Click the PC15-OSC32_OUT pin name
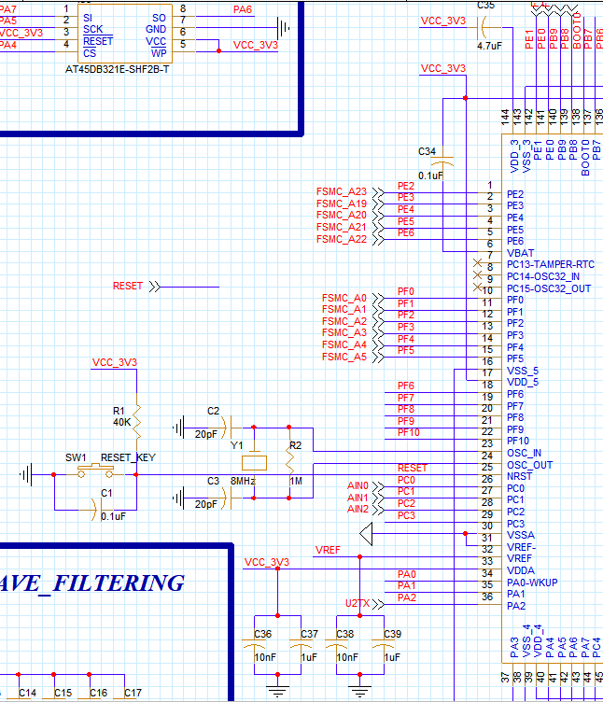Screen dimensions: 603x702 (549, 288)
